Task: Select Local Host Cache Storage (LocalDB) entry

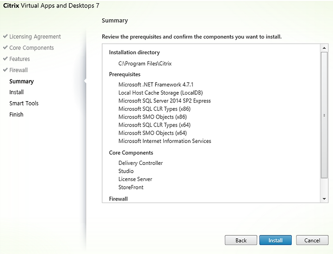Action: point(160,93)
